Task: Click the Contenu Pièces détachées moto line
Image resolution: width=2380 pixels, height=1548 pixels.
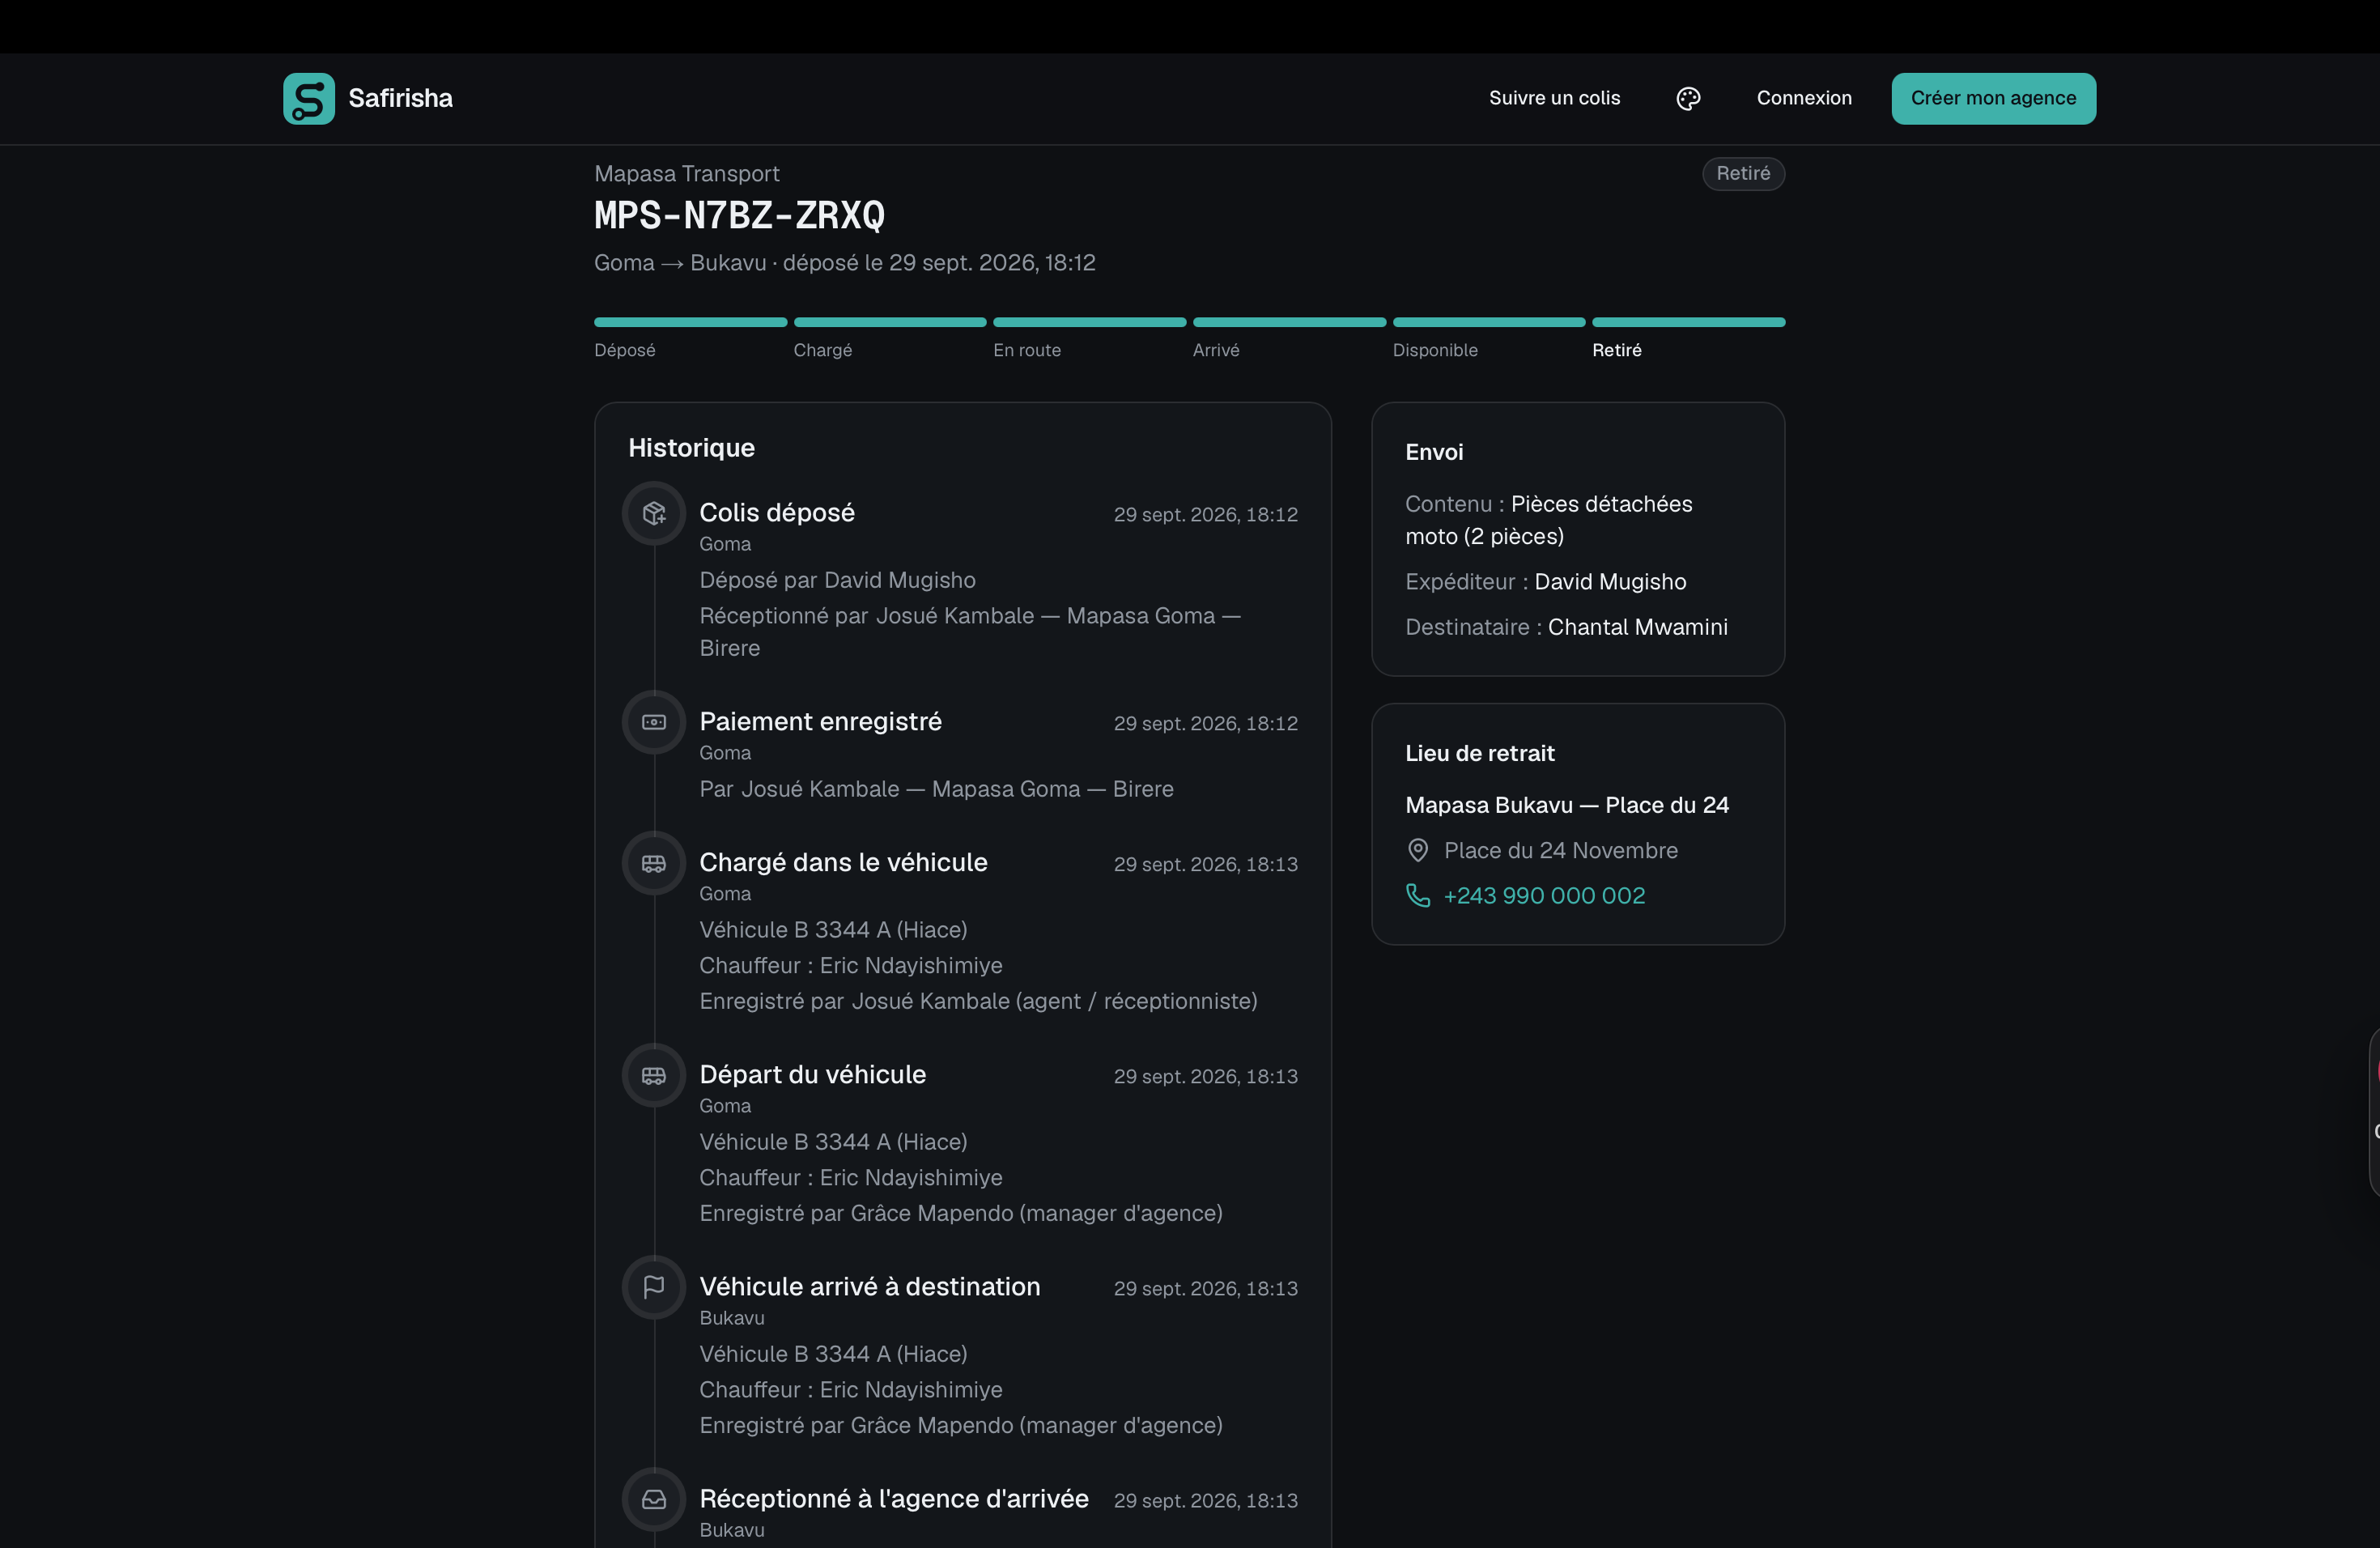Action: (1548, 520)
